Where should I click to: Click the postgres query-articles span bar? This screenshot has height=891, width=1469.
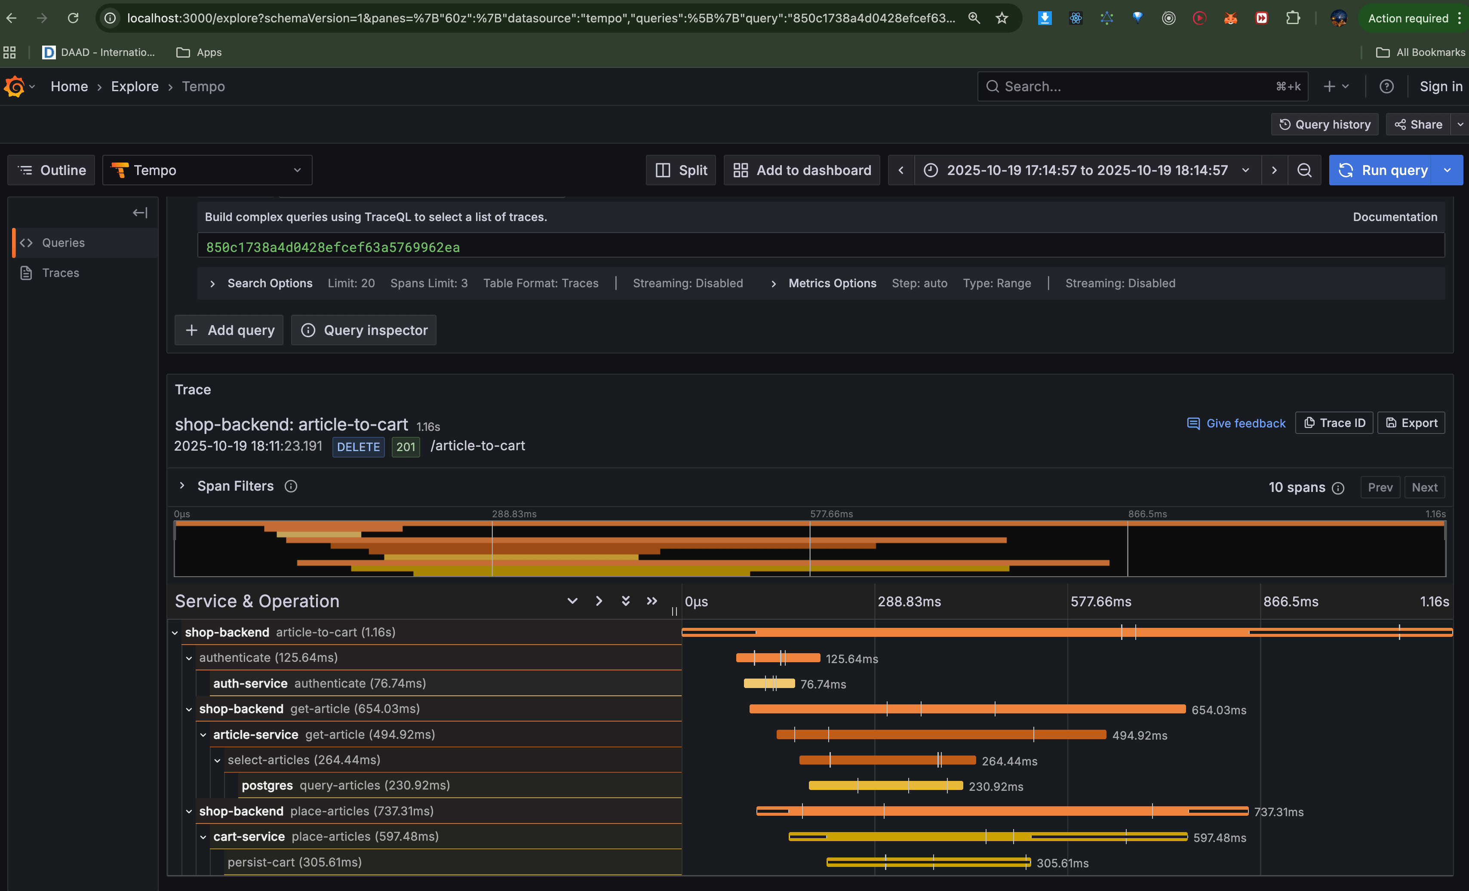point(885,786)
